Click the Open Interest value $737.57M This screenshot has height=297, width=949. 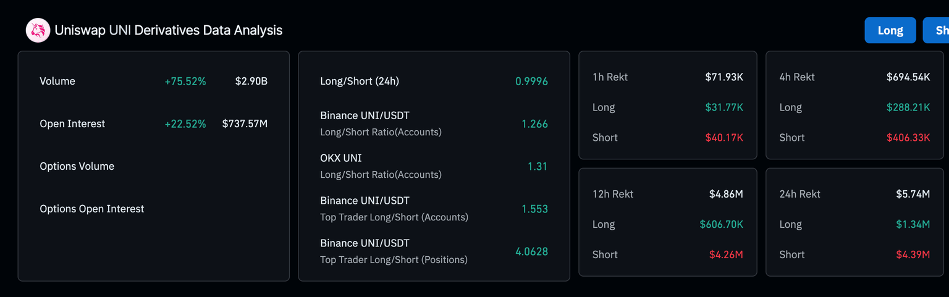[245, 124]
